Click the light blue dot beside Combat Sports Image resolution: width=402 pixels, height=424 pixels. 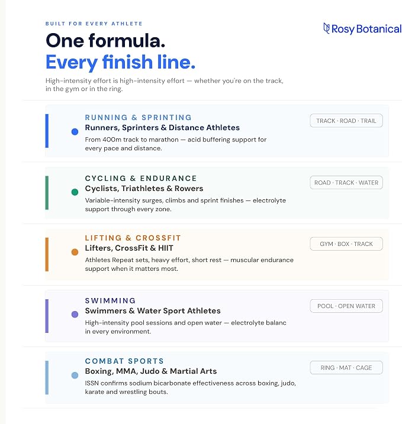pos(75,376)
